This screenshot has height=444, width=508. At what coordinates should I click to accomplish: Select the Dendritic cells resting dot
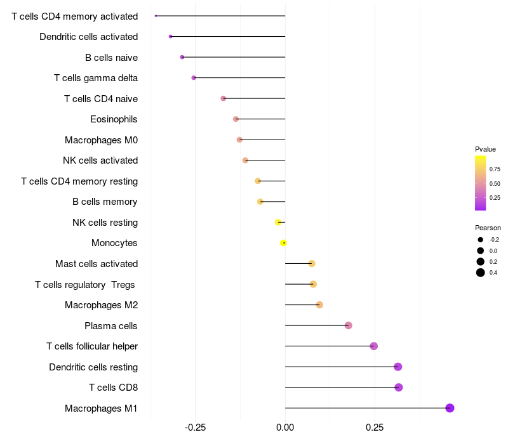pos(398,367)
